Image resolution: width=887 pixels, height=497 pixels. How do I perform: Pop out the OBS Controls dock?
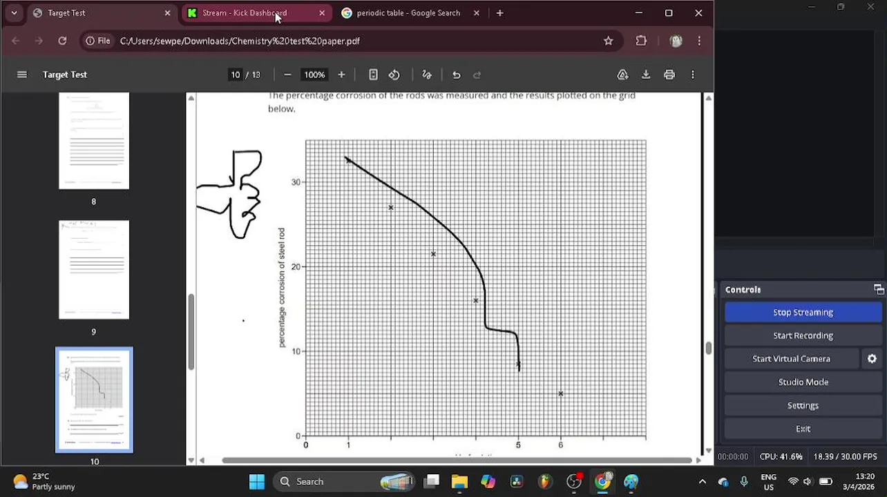coord(878,289)
